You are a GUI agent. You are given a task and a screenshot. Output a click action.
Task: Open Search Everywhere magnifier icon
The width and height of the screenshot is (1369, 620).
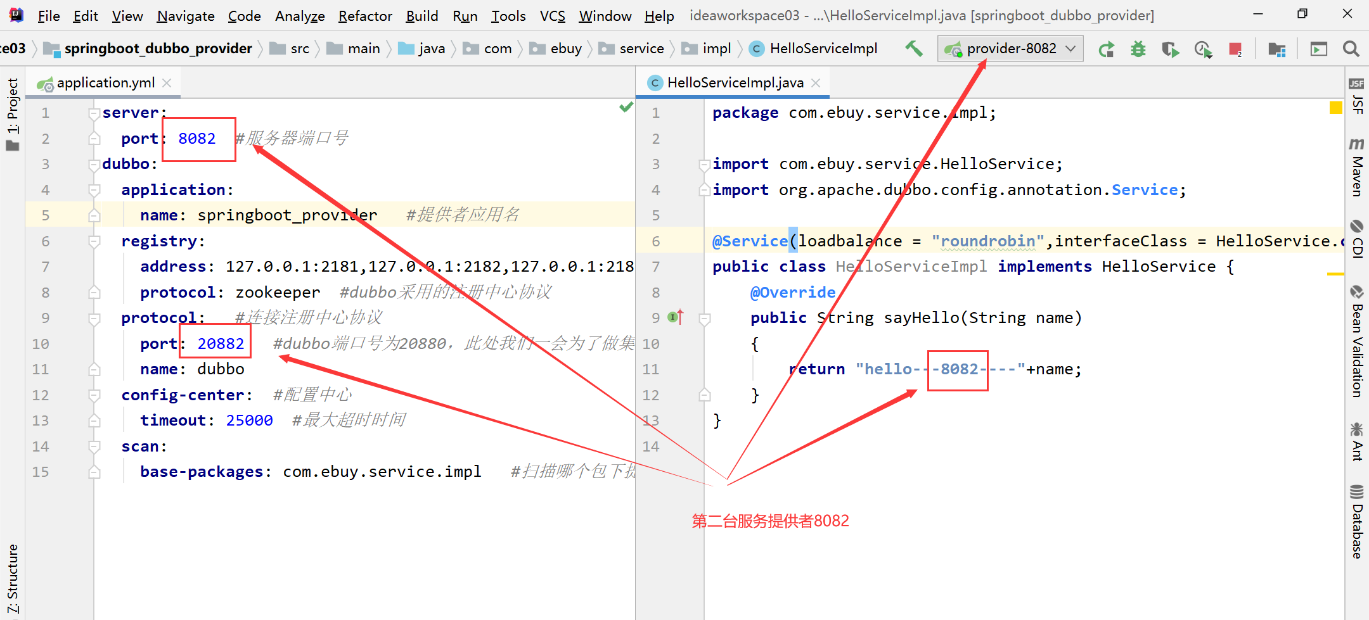click(1351, 49)
